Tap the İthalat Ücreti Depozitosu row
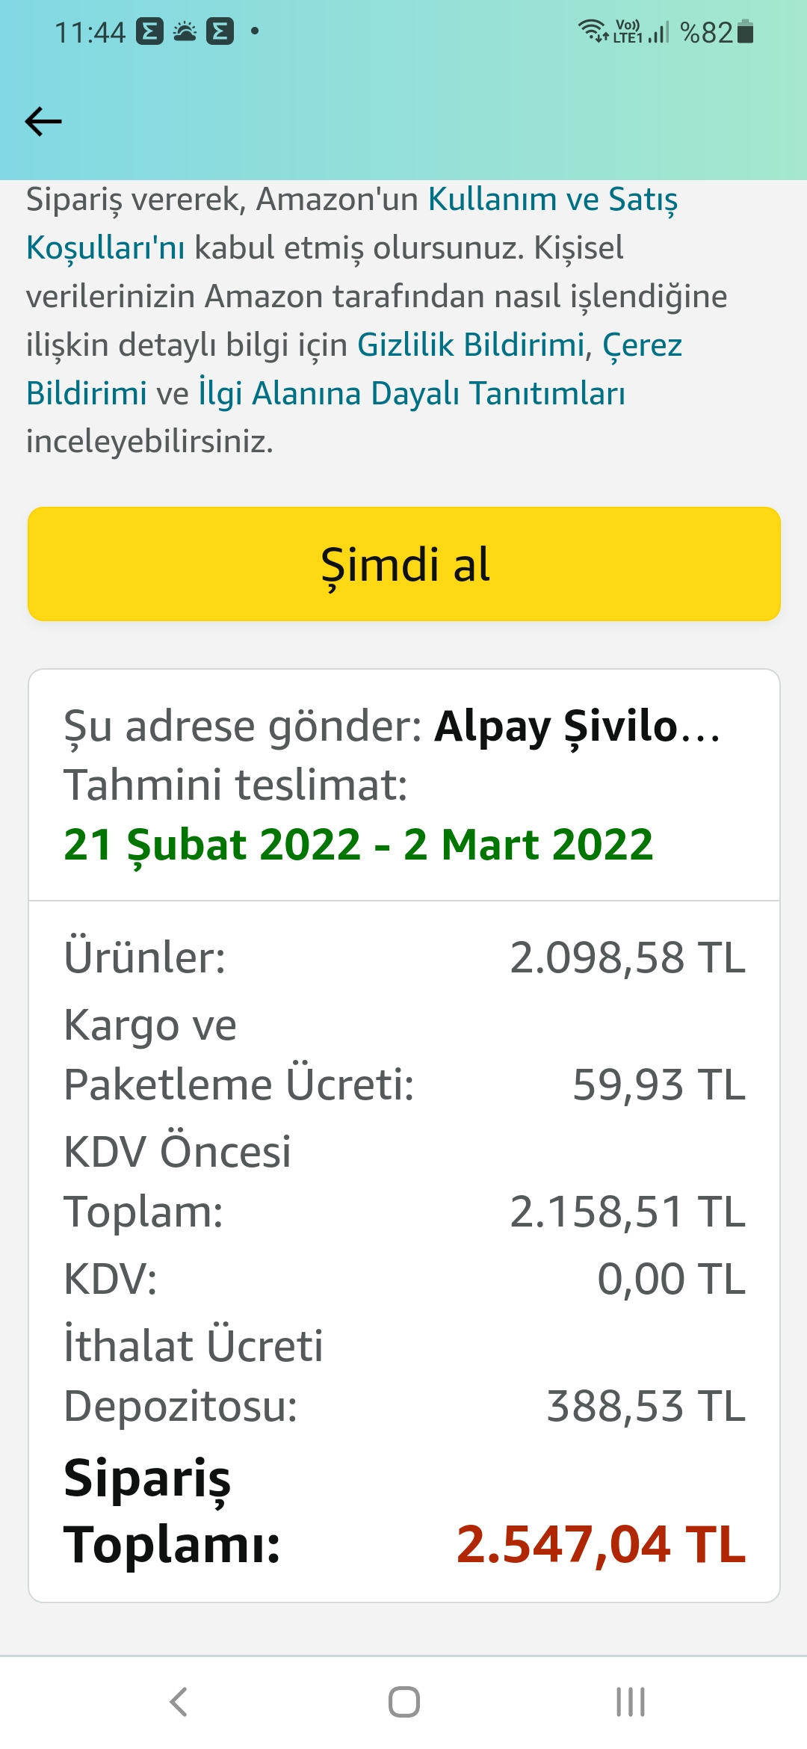 click(x=404, y=1375)
